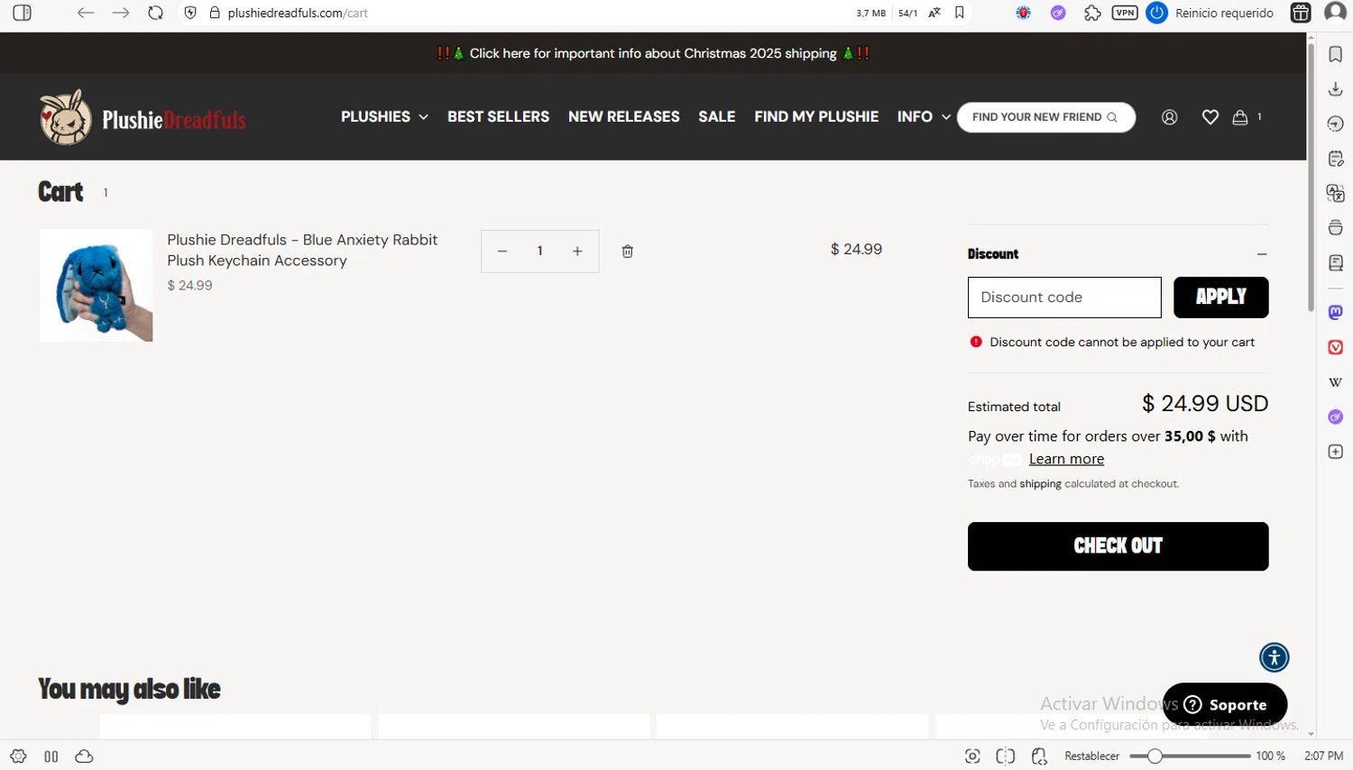This screenshot has height=770, width=1353.
Task: Go back to the previous page
Action: point(86,13)
